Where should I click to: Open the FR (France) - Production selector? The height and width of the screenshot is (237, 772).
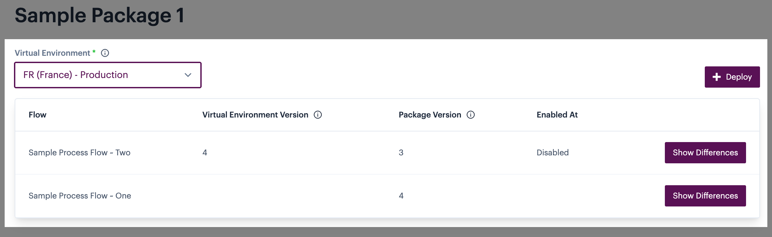(x=100, y=75)
